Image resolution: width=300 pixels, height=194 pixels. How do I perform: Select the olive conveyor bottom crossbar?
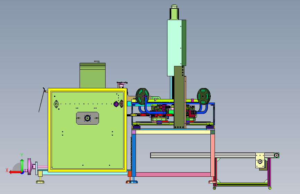tap(242, 184)
